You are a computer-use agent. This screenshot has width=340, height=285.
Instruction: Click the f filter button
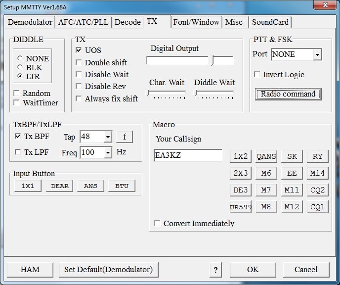tap(125, 137)
